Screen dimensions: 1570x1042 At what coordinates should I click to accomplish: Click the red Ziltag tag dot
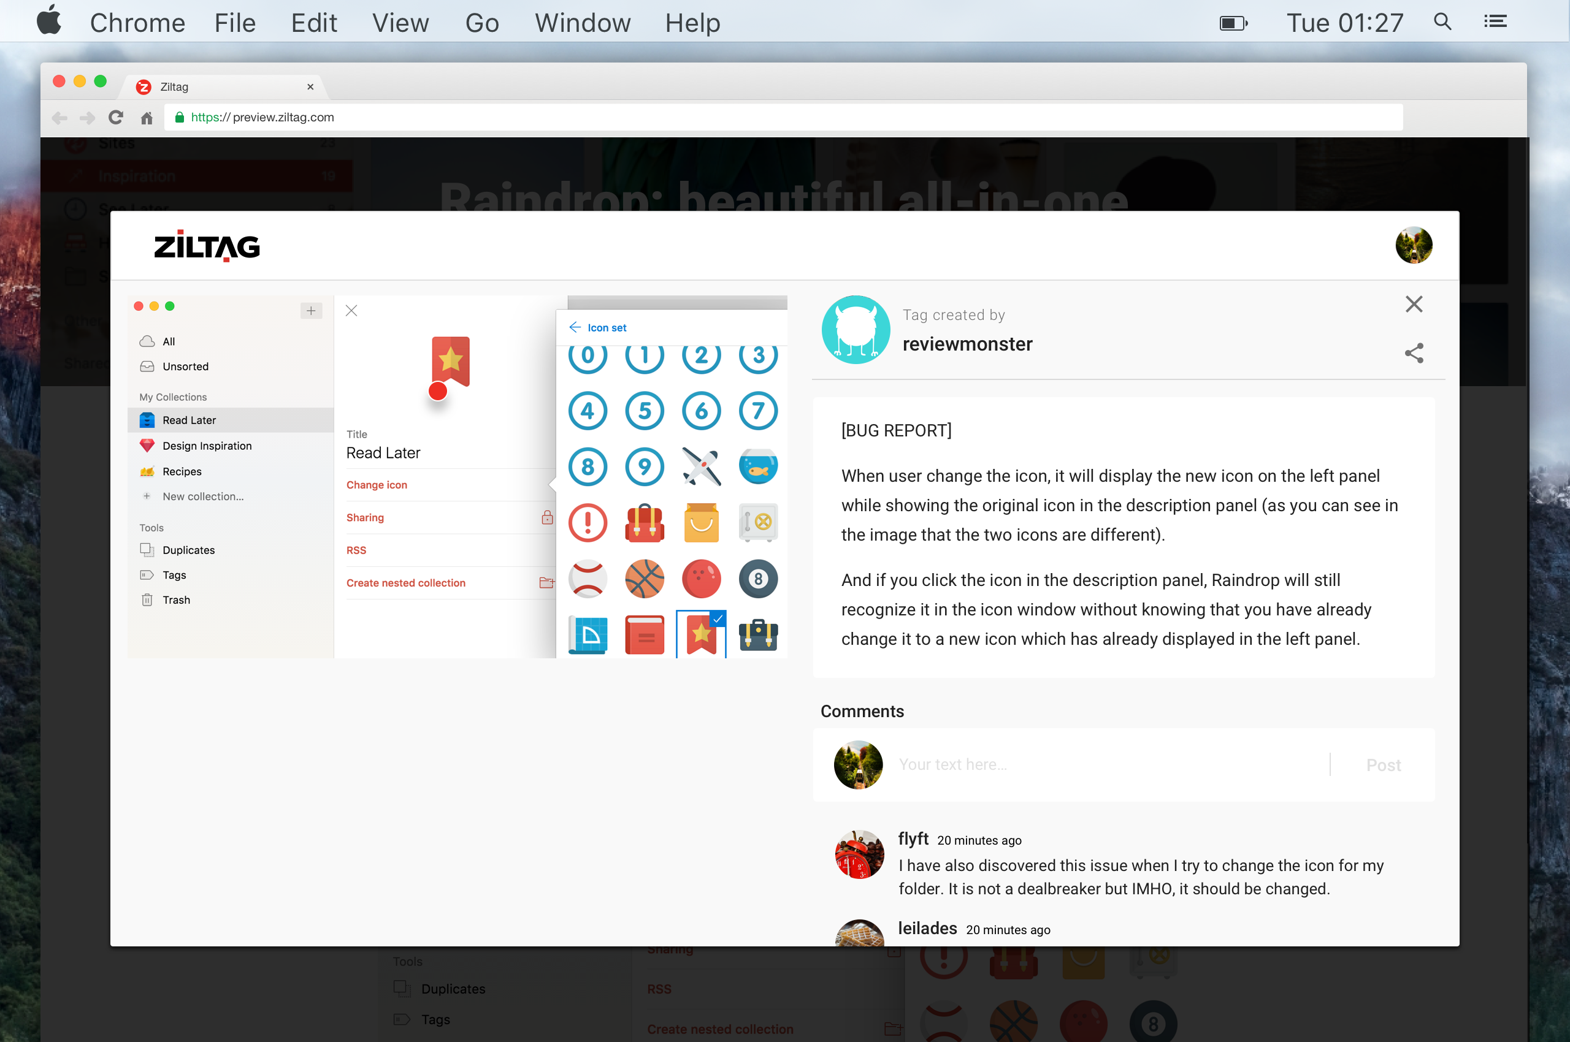(437, 392)
